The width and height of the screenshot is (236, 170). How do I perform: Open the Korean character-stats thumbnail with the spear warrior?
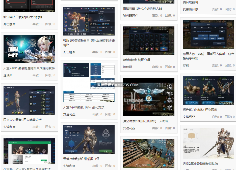pos(89,21)
